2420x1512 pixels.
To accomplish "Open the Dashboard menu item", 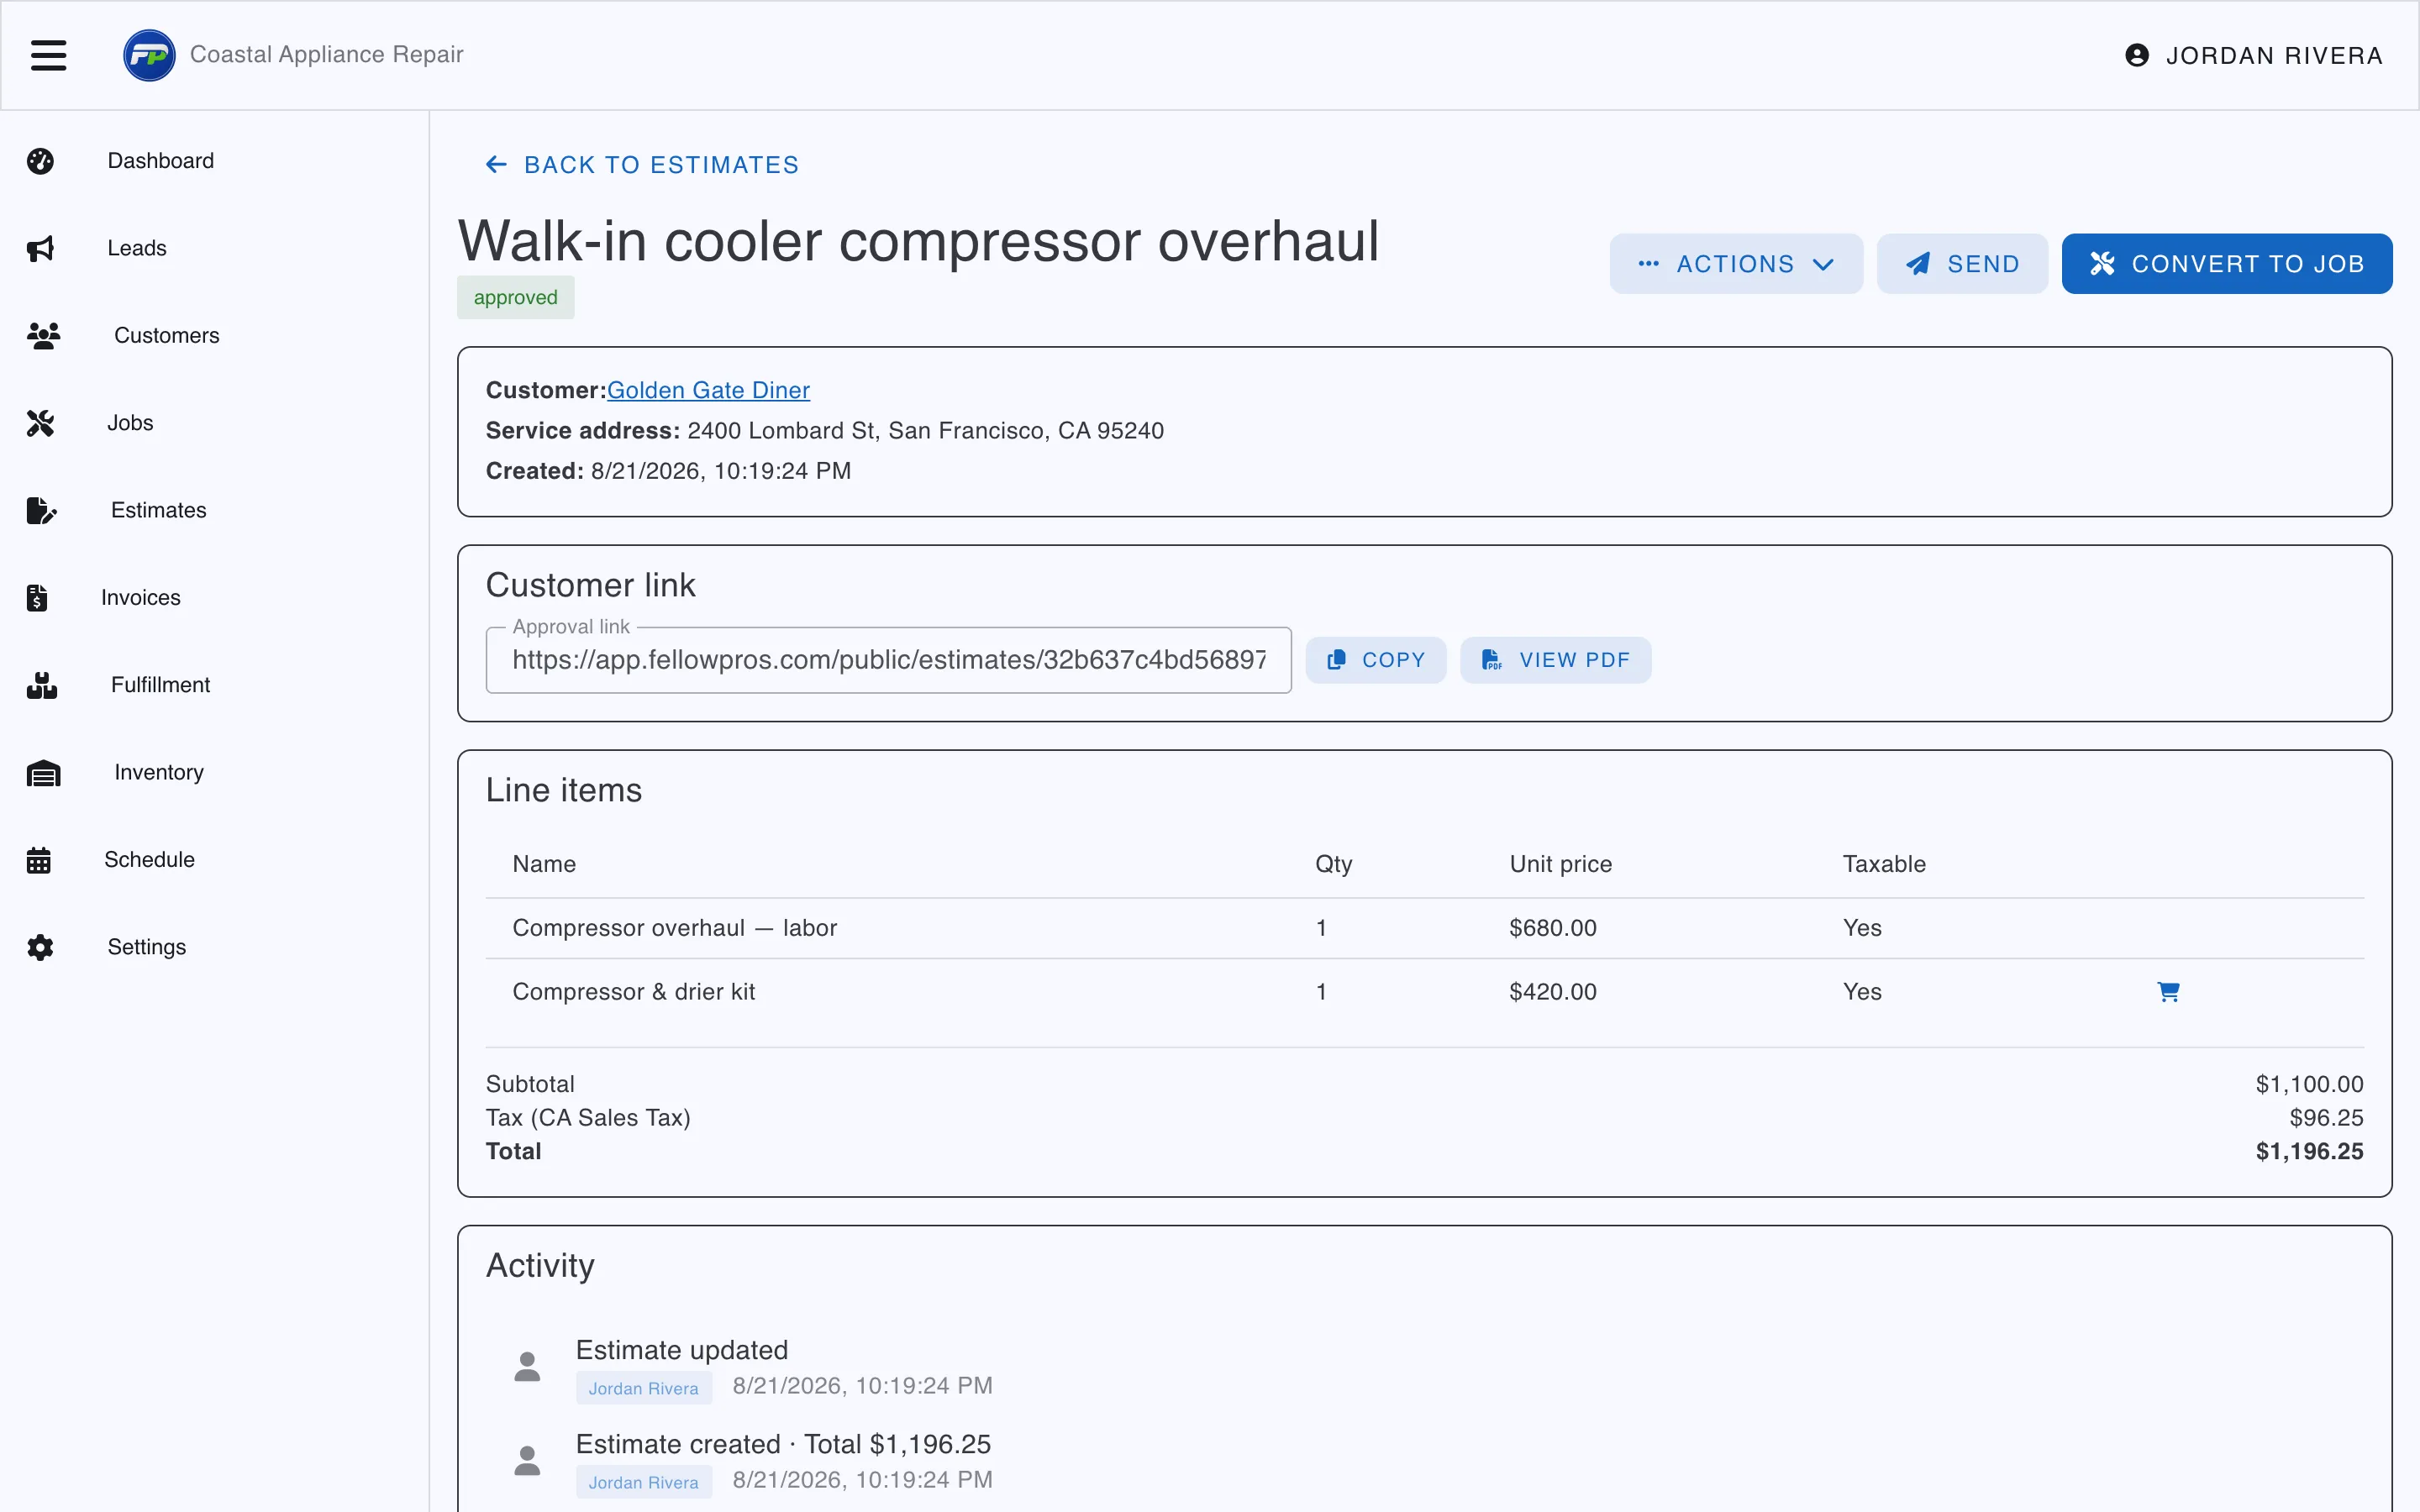I will click(x=214, y=161).
